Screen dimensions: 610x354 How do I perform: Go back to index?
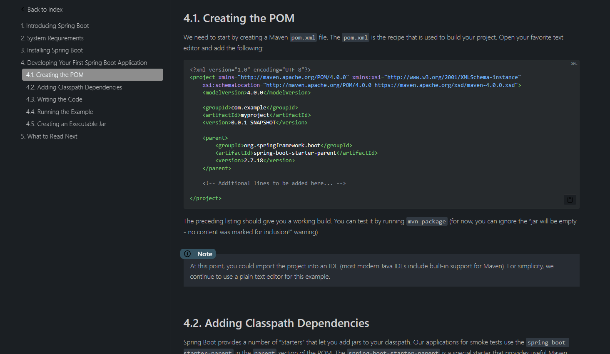coord(45,9)
